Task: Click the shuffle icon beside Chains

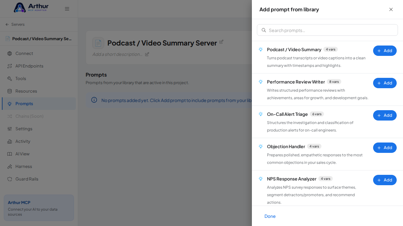Action: tap(9, 116)
